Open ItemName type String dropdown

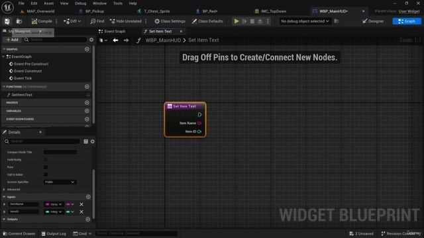[x=54, y=204]
